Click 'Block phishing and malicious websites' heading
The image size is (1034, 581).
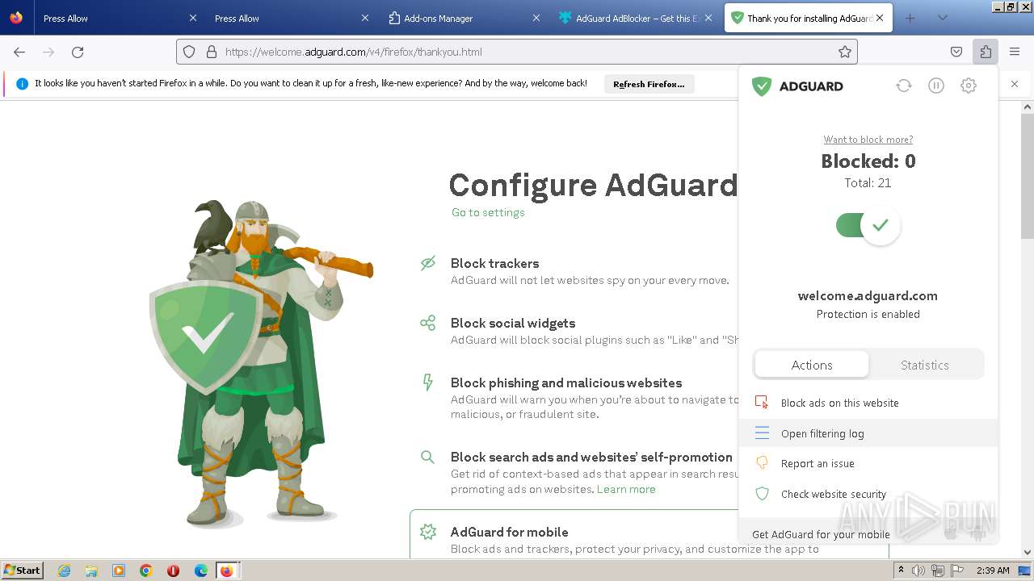(566, 382)
